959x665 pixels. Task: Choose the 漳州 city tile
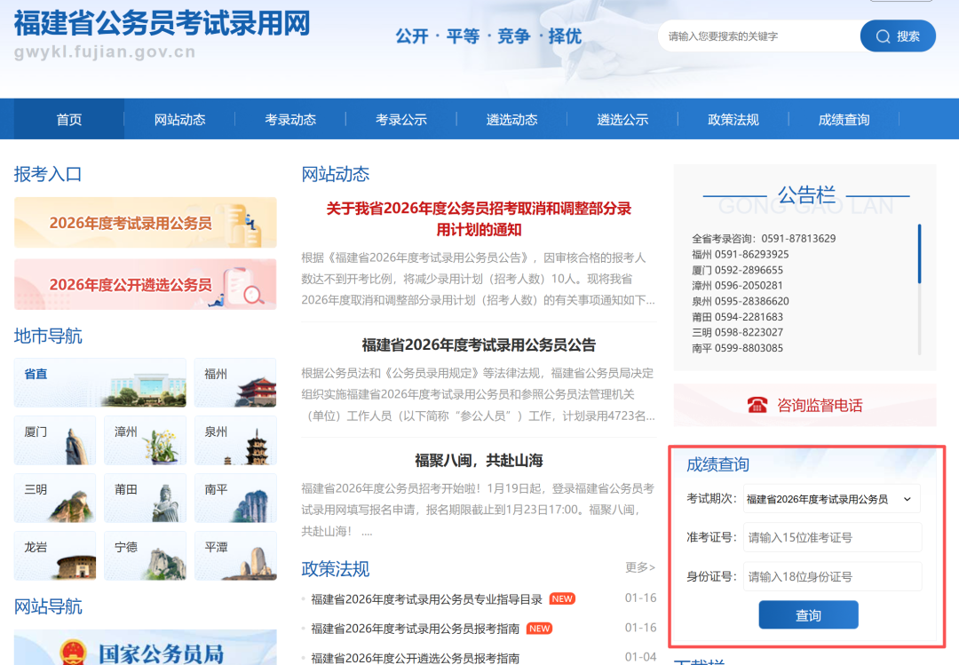[145, 440]
